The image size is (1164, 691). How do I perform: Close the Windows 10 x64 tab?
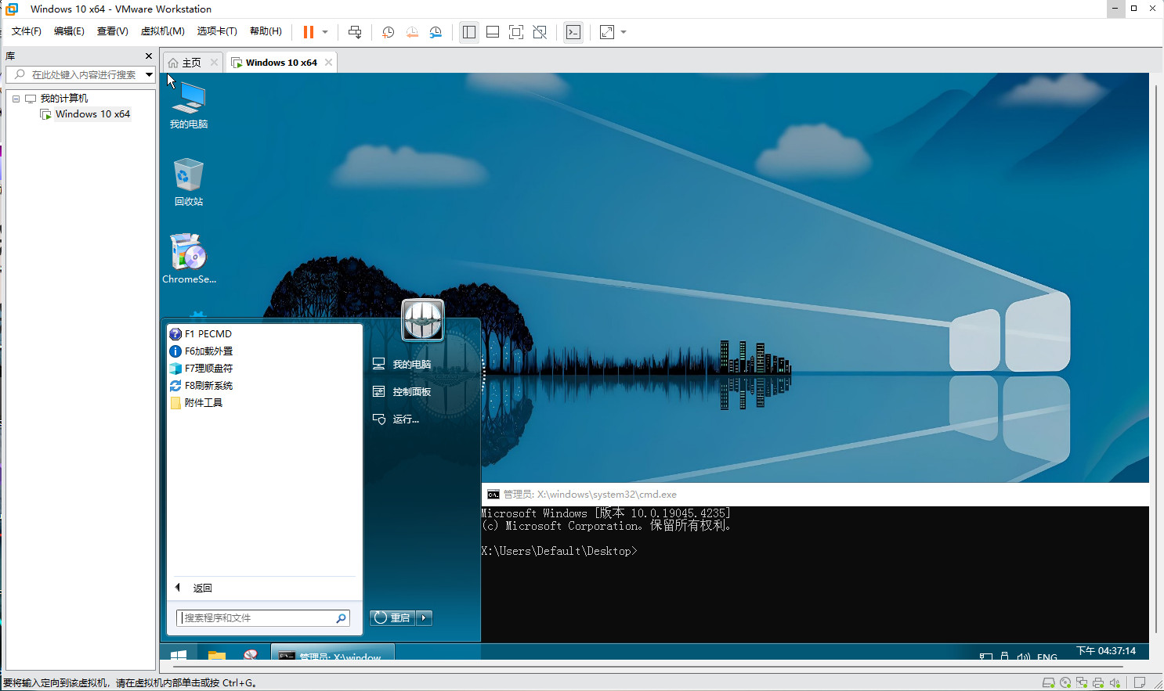(x=328, y=63)
